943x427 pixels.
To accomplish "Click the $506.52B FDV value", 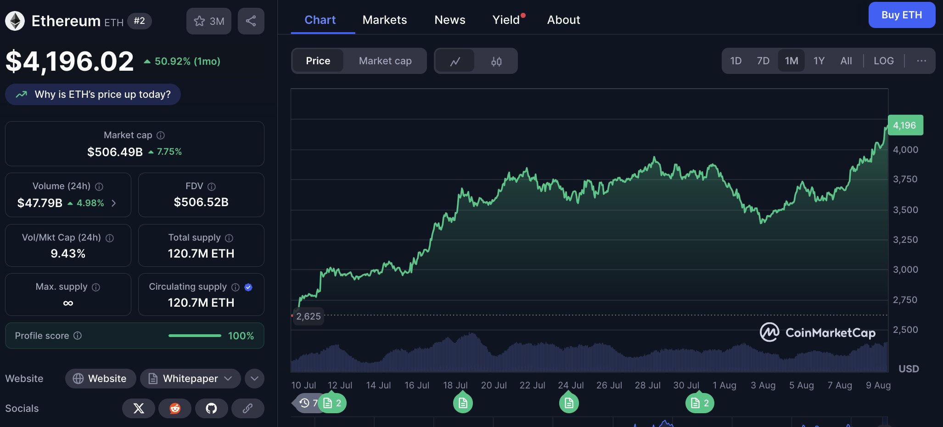I will (x=201, y=202).
